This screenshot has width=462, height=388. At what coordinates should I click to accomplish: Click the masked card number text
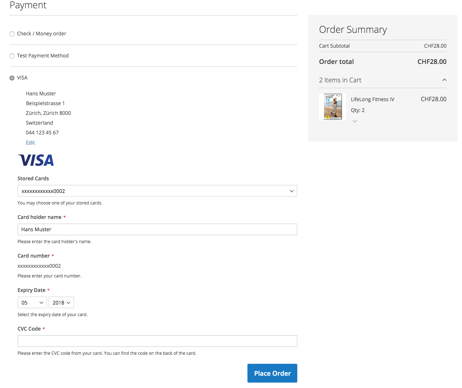[39, 266]
